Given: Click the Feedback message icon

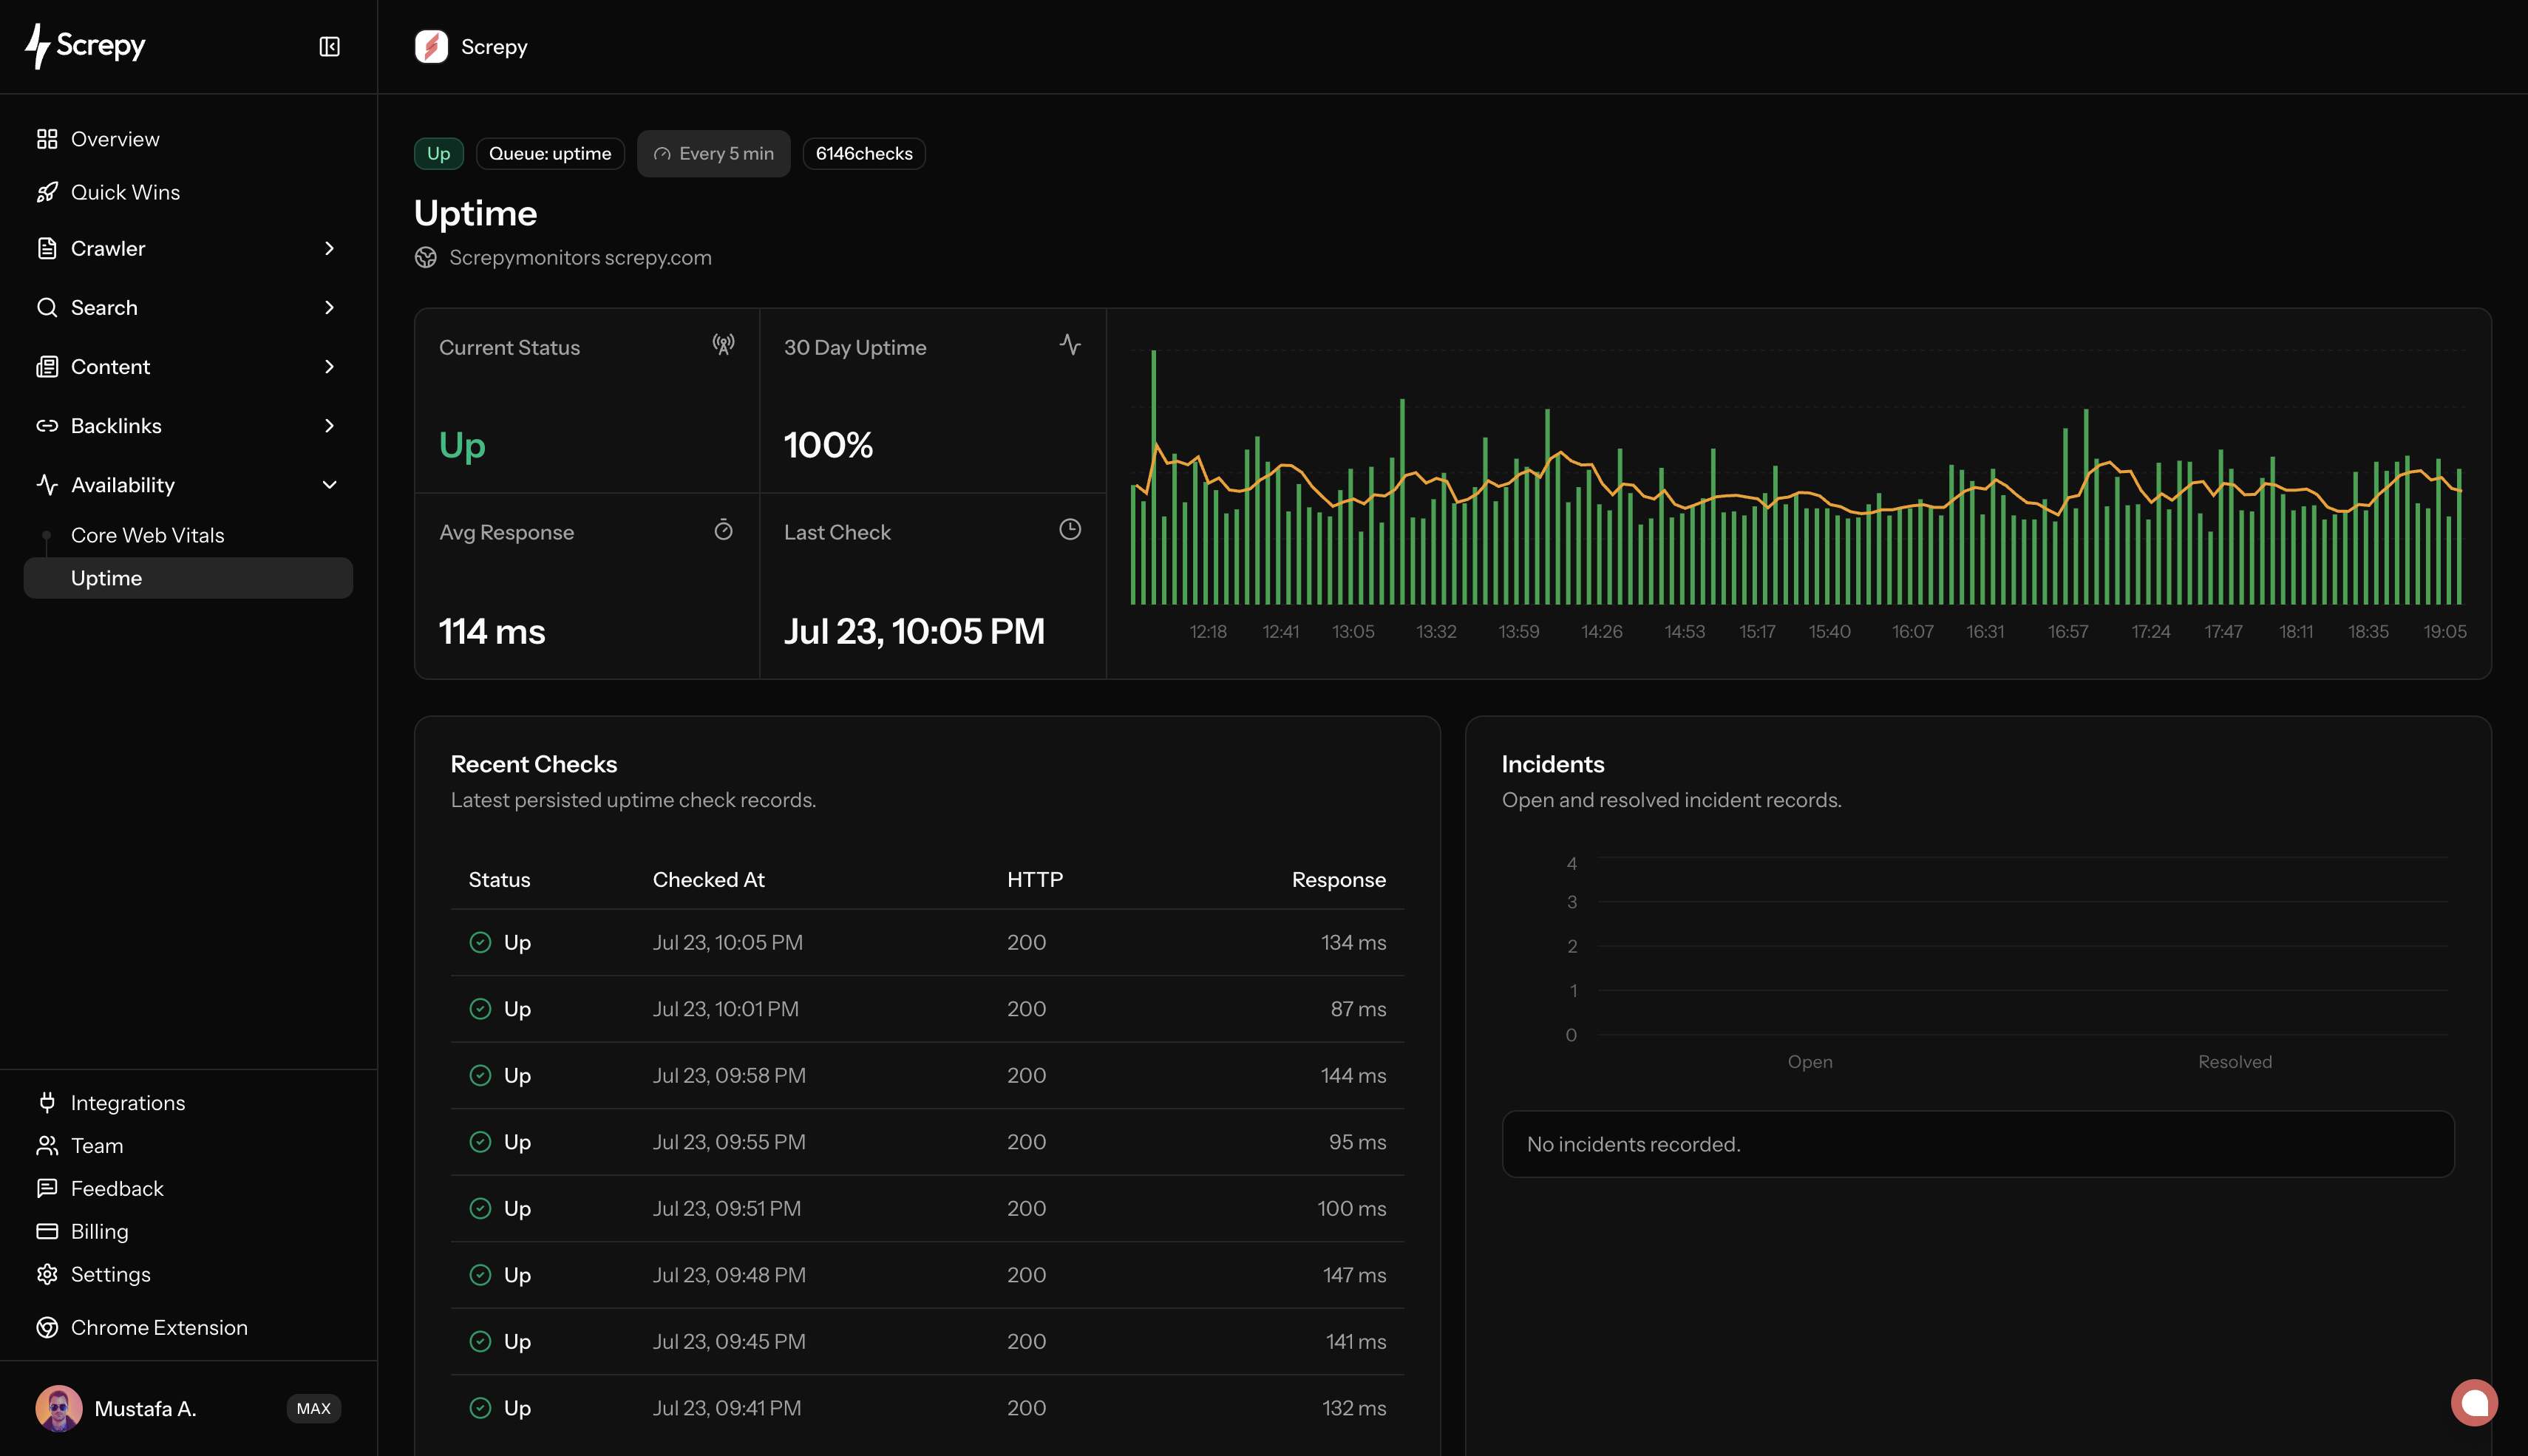Looking at the screenshot, I should point(47,1188).
